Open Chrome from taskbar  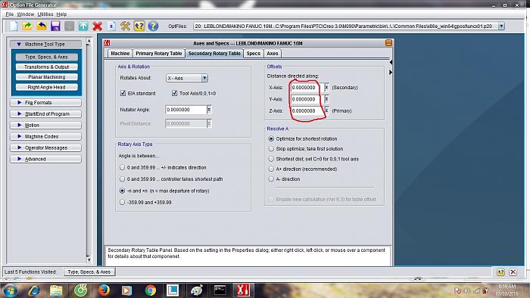click(151, 290)
